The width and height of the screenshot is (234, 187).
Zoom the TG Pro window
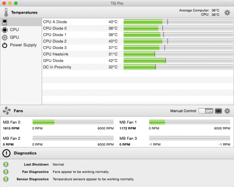pyautogui.click(x=16, y=3)
